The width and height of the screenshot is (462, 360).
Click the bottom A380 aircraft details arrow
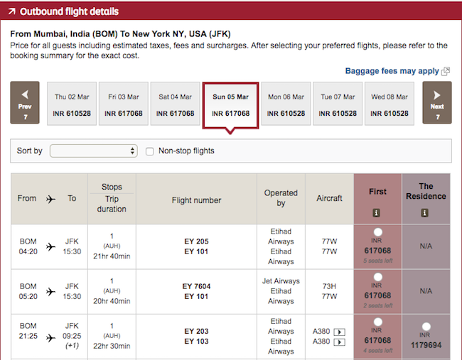339,342
